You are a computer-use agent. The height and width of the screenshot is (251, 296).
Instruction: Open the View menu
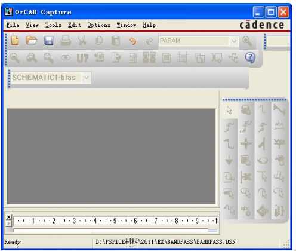coord(32,25)
